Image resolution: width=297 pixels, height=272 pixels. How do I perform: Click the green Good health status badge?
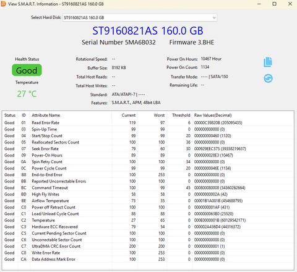click(27, 70)
